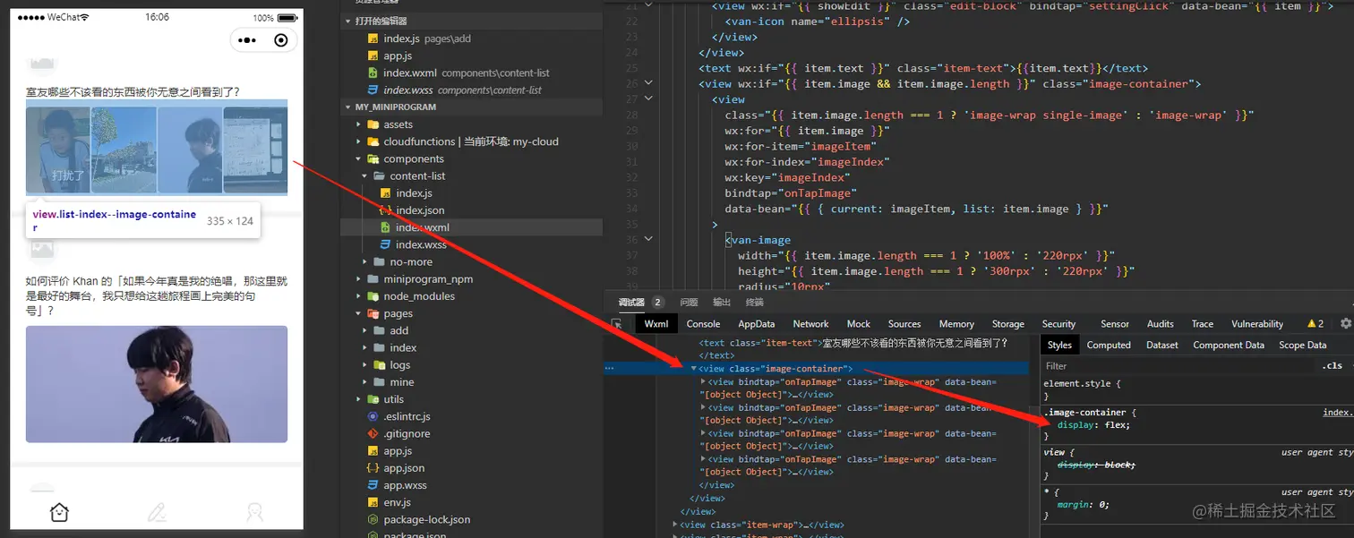Toggle the .cls class editor button
Screen dimensions: 1354x538
click(x=1332, y=365)
